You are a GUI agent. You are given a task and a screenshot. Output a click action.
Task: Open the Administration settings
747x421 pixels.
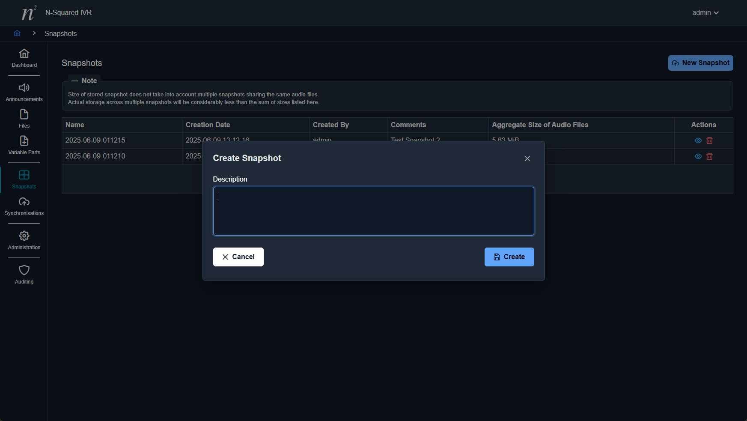point(24,241)
